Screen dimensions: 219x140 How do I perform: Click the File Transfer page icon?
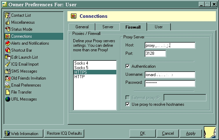coord(8,92)
